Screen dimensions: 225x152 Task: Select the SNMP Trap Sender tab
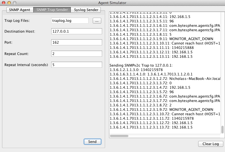point(52,10)
